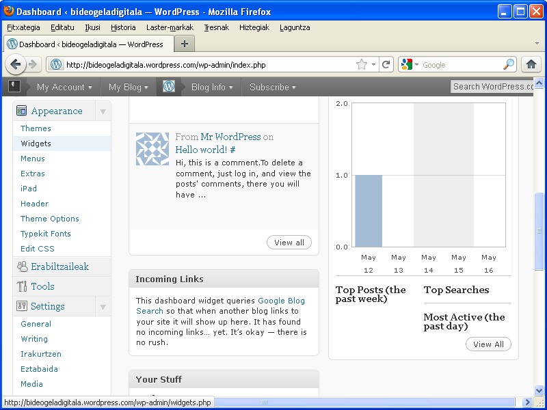Click the search magnifier icon in Google box
The width and height of the screenshot is (547, 410).
pyautogui.click(x=509, y=64)
